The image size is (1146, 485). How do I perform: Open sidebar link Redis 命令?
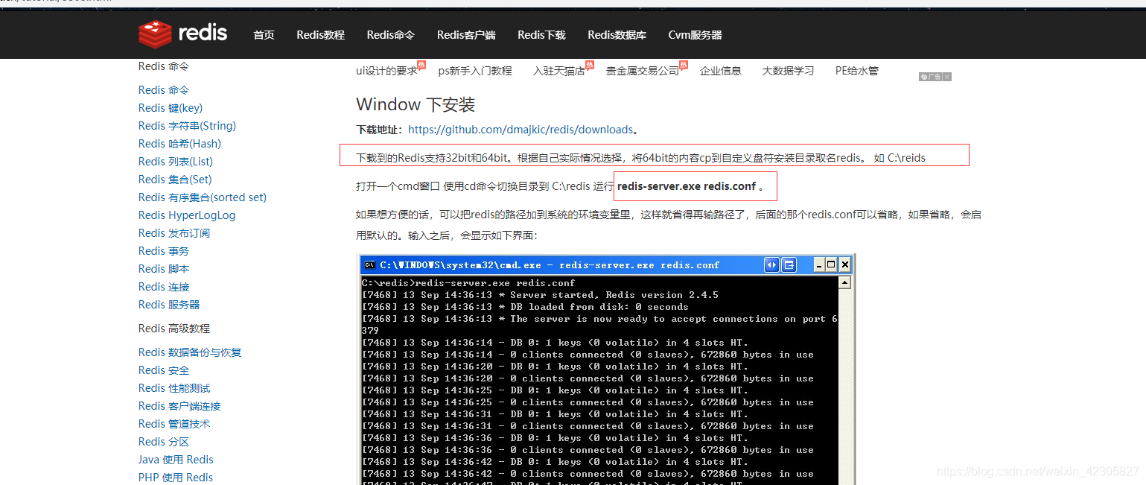coord(164,90)
